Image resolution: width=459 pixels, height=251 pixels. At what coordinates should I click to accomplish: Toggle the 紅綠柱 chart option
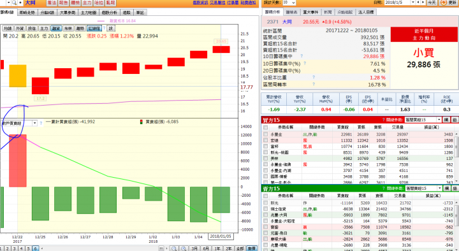point(94,29)
